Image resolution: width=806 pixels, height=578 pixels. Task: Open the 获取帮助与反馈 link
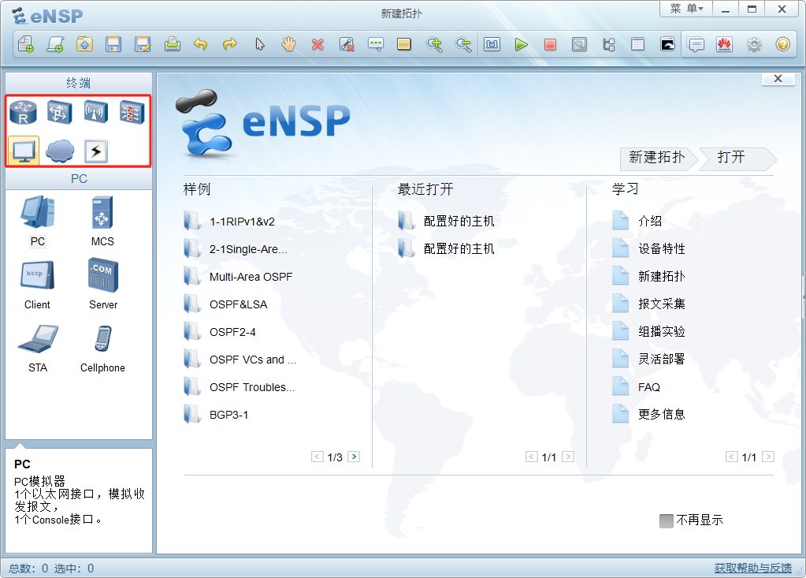click(x=752, y=568)
